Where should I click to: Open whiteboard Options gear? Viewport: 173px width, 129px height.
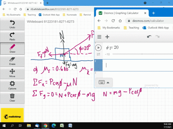12,85
